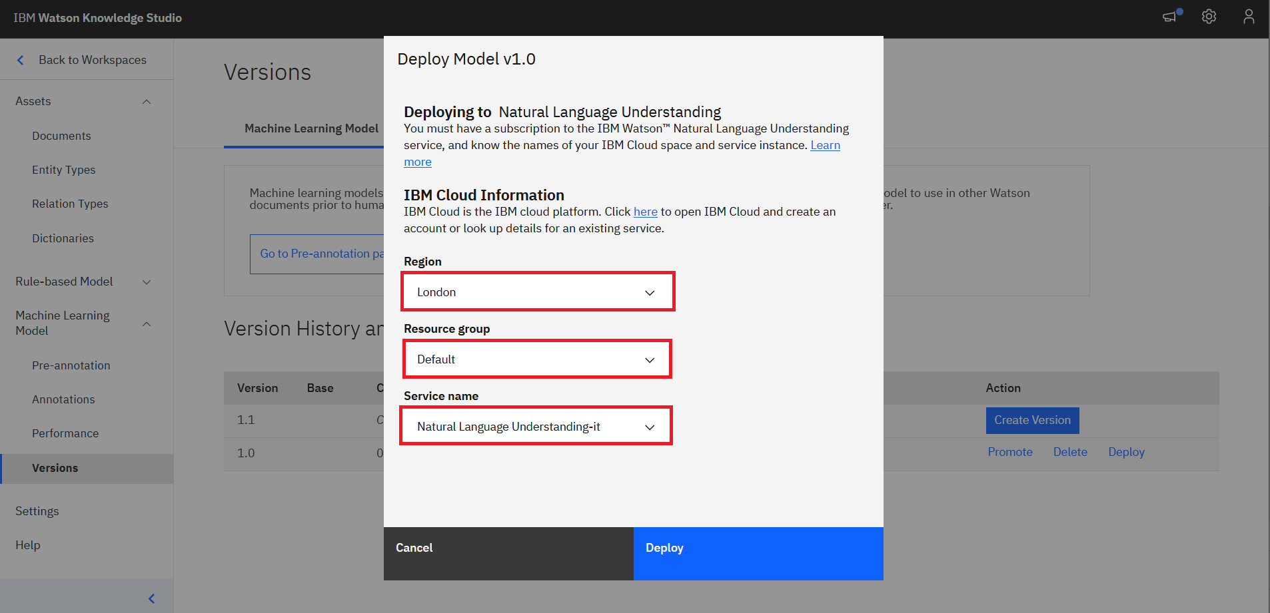Image resolution: width=1270 pixels, height=613 pixels.
Task: Click the Create Version button
Action: click(1032, 421)
